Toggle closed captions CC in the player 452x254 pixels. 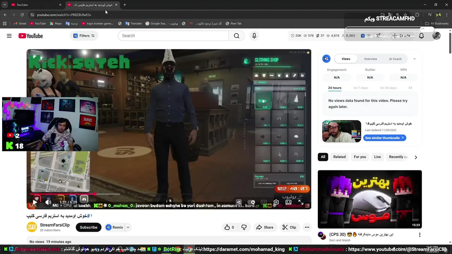click(x=263, y=202)
